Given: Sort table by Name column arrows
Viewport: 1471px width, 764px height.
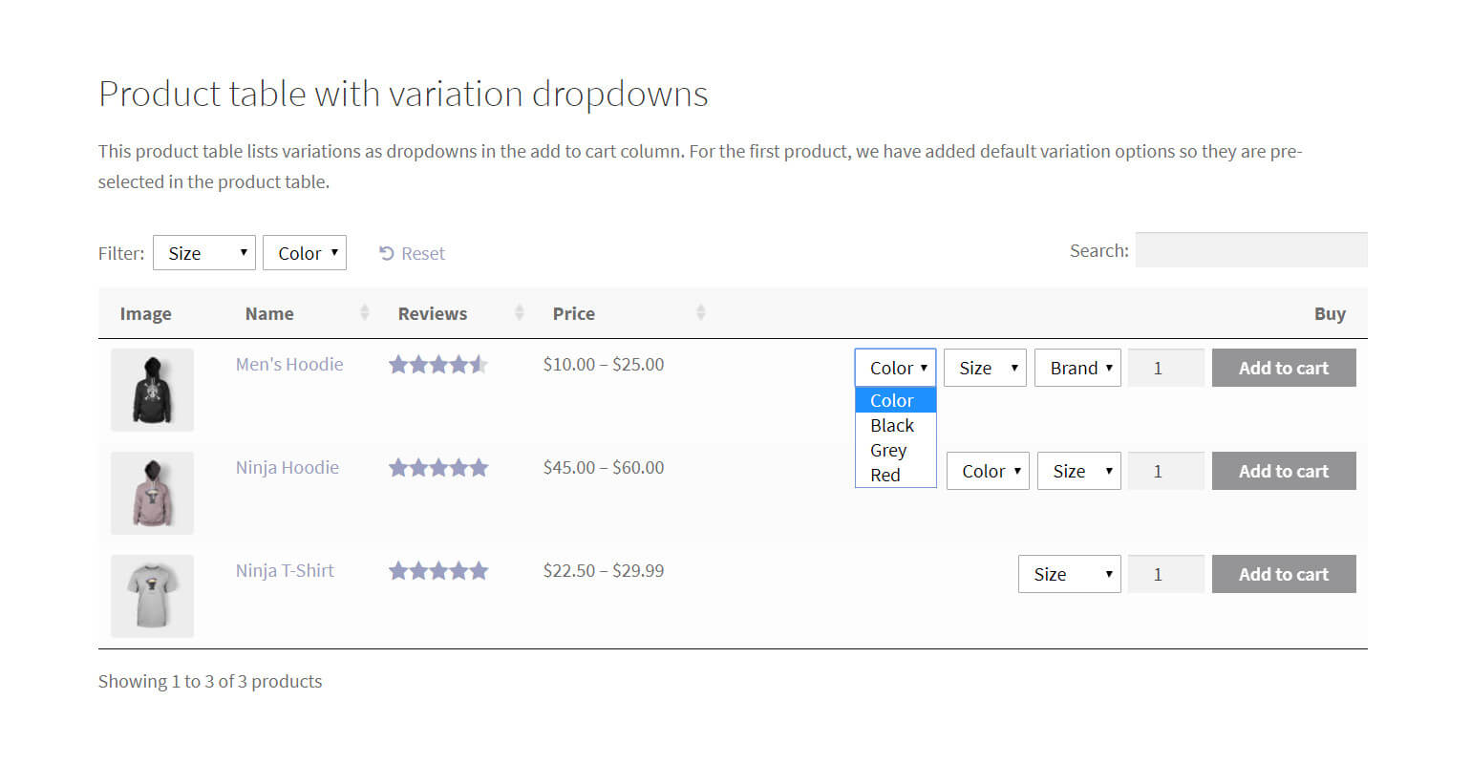Looking at the screenshot, I should point(364,313).
